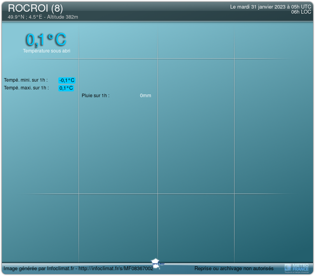Click 'Reprise ou archivage non autorisés' notice
Viewport: 315px width, 276px height.
pyautogui.click(x=234, y=269)
